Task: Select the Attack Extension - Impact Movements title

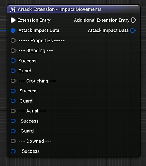Action: [60, 9]
